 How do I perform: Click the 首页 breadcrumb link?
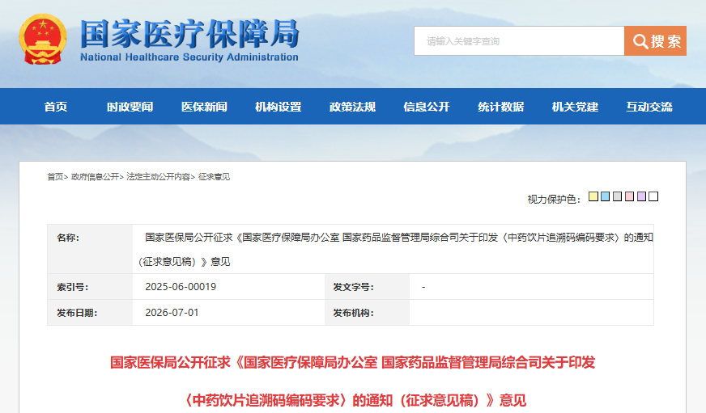point(55,177)
